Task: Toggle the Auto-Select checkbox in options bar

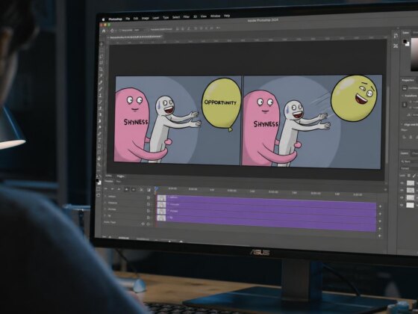Action: [x=120, y=31]
